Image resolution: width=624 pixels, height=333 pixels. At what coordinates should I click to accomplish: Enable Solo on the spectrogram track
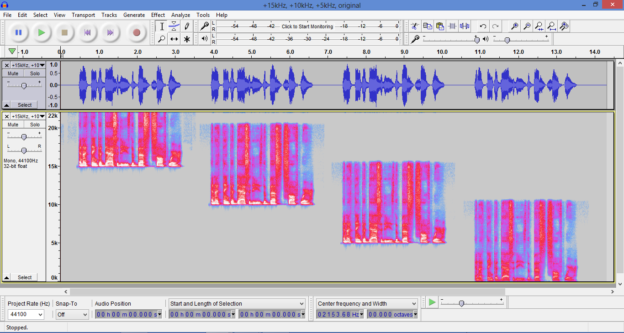(35, 124)
